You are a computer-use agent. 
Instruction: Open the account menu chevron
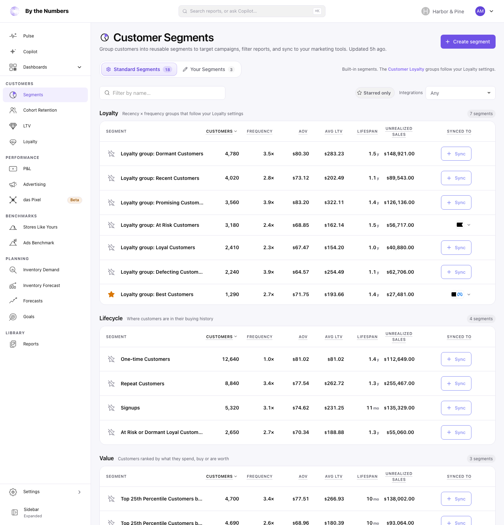click(491, 11)
